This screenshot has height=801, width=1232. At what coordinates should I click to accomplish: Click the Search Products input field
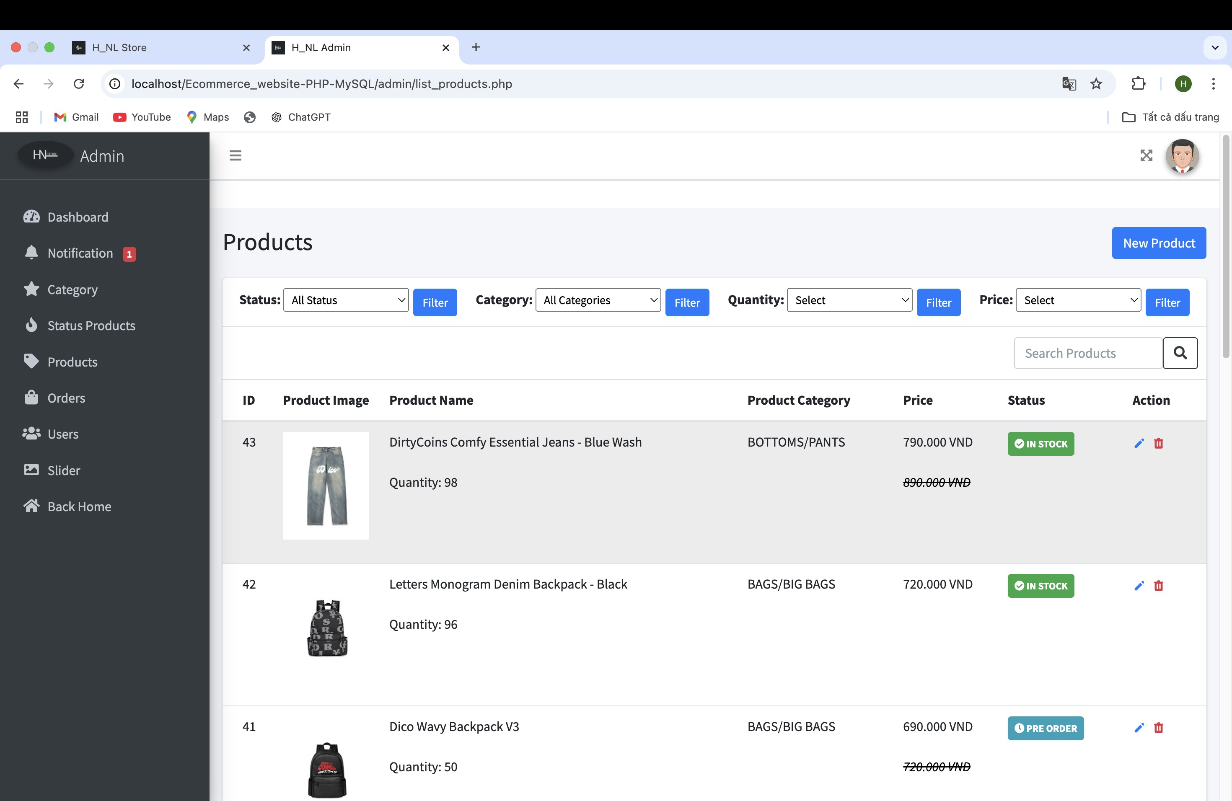(1087, 353)
